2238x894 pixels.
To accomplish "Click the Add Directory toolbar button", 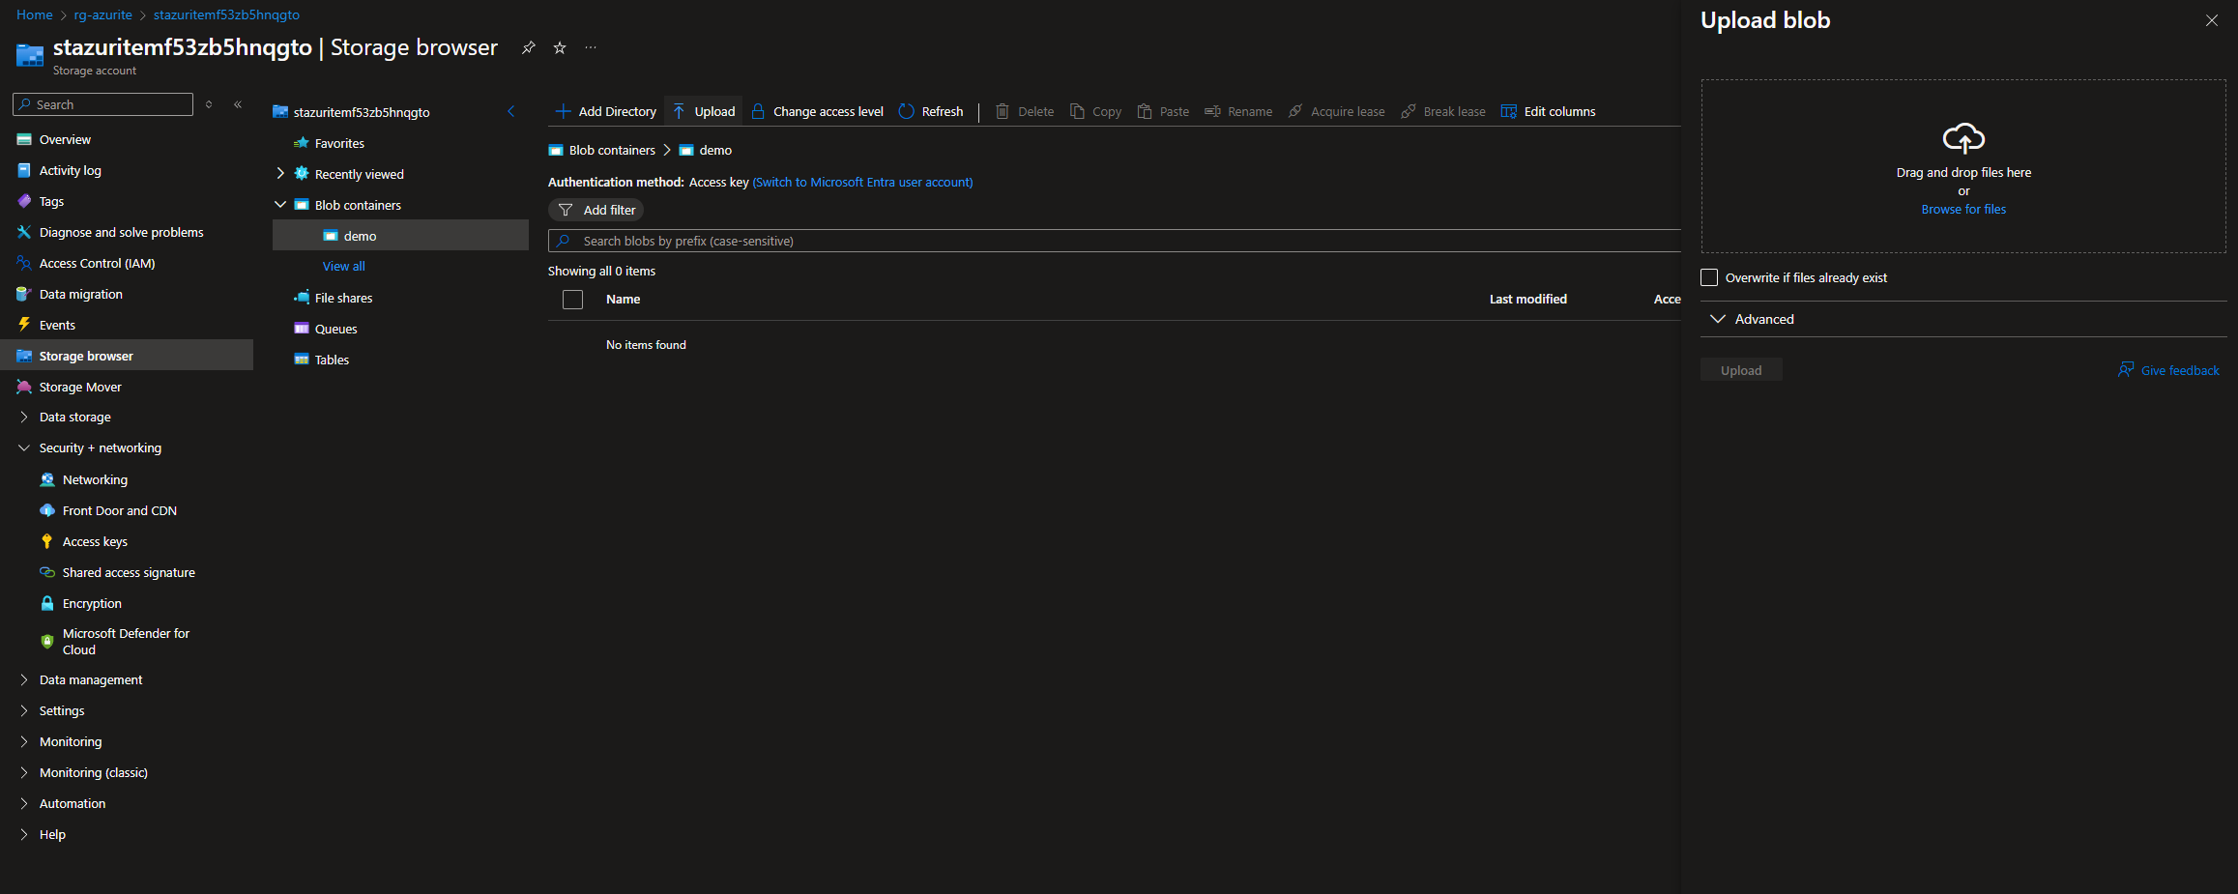I will pyautogui.click(x=606, y=112).
